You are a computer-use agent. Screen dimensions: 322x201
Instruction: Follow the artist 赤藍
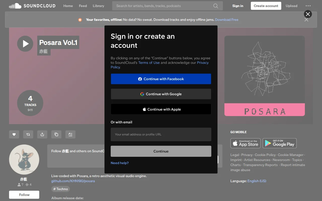tap(24, 195)
